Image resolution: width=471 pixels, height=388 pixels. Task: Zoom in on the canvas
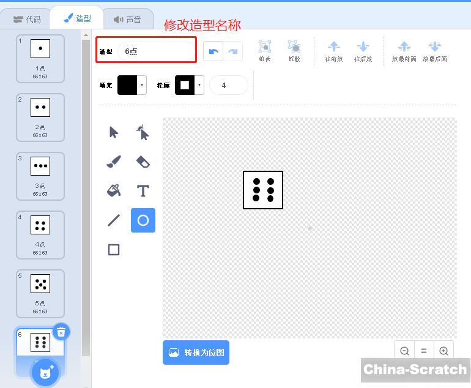click(x=443, y=351)
